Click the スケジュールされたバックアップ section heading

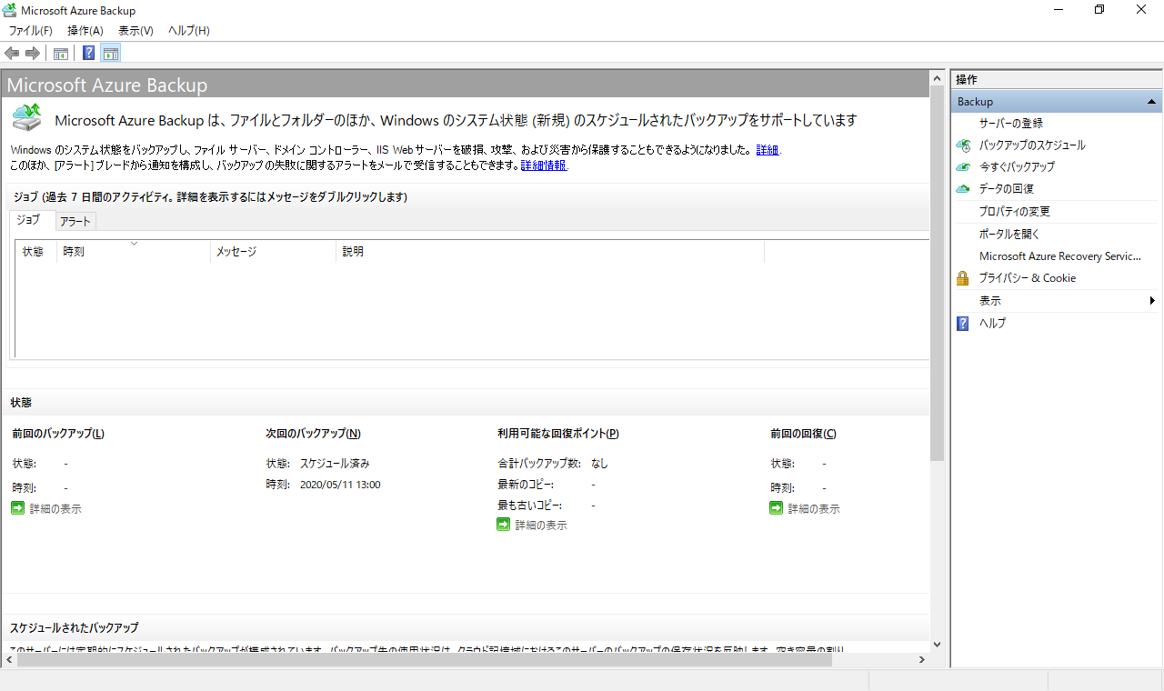(x=75, y=628)
